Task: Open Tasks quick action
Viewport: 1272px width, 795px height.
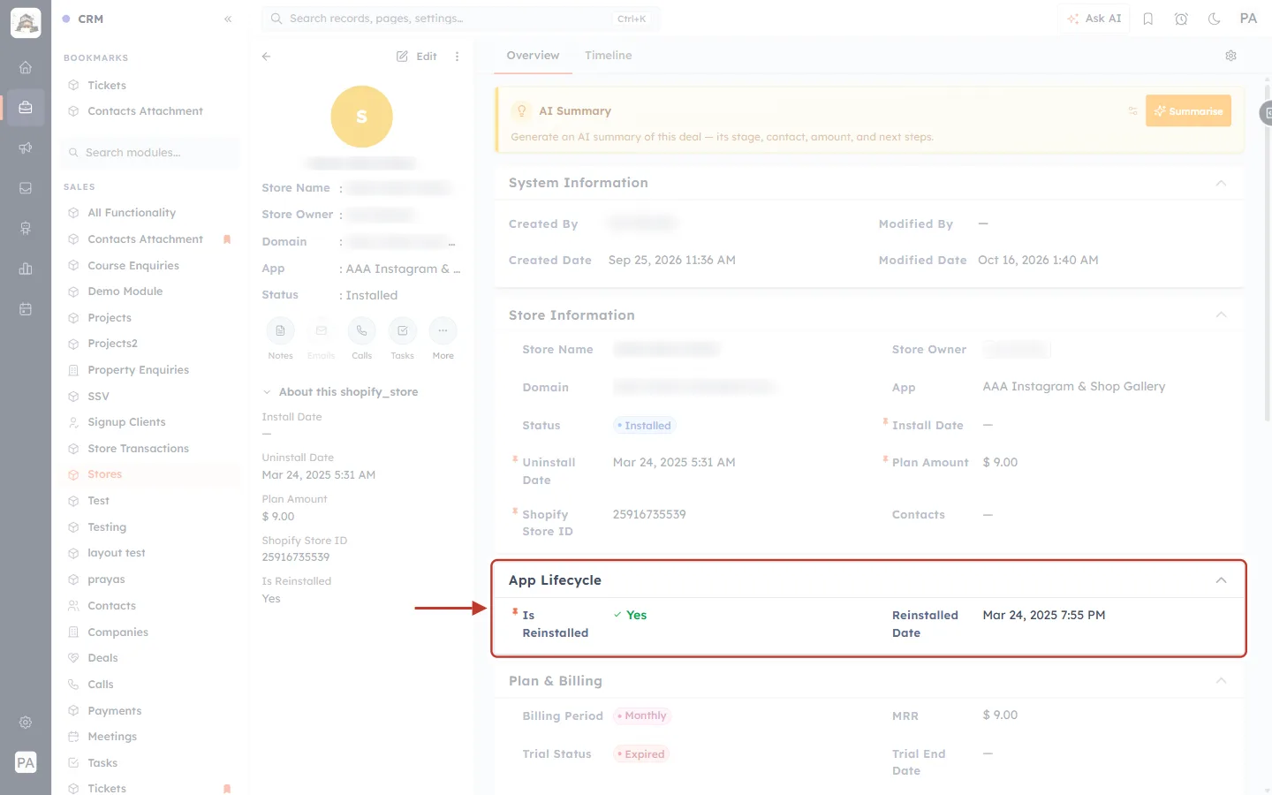Action: pos(402,331)
